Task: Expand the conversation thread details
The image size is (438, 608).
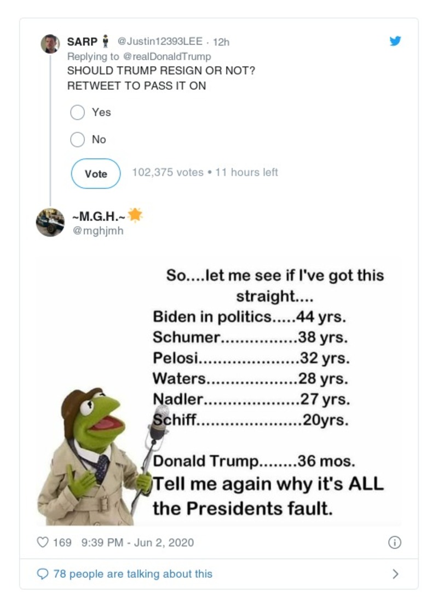Action: tap(131, 573)
